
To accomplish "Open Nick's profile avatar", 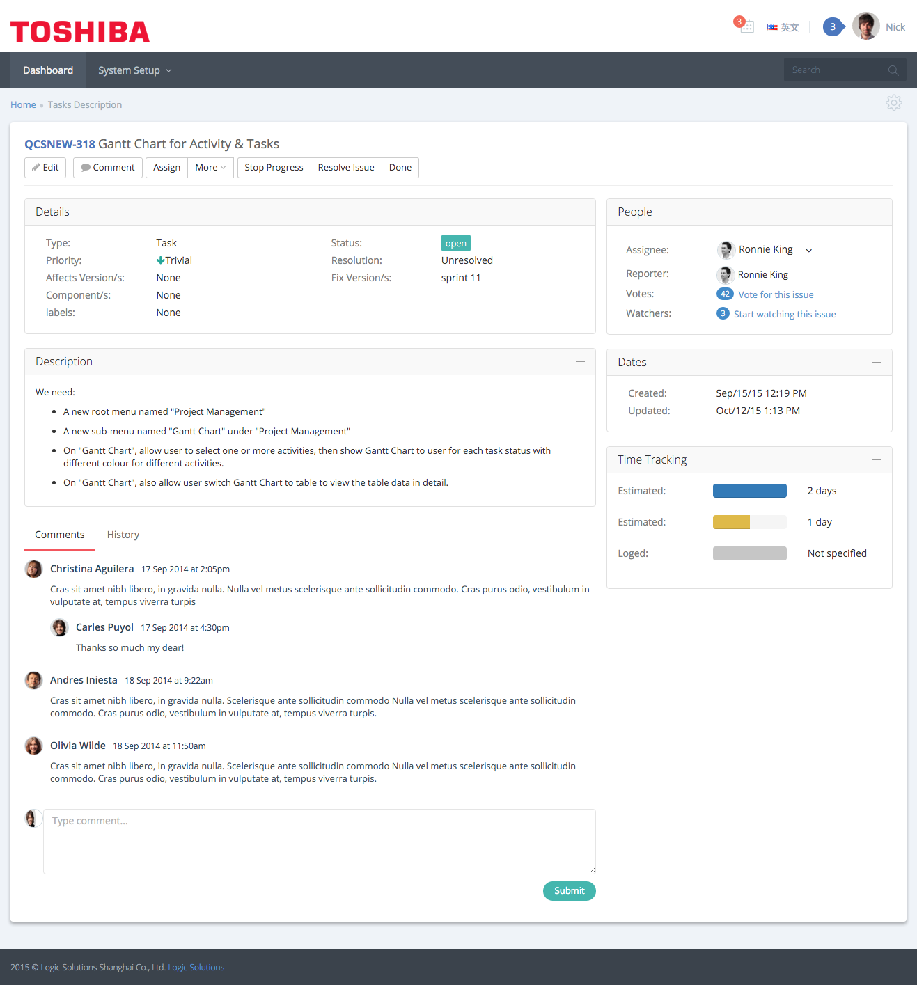I will [865, 26].
